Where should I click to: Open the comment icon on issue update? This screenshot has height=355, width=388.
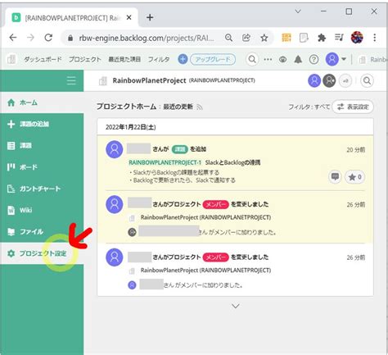pos(335,177)
